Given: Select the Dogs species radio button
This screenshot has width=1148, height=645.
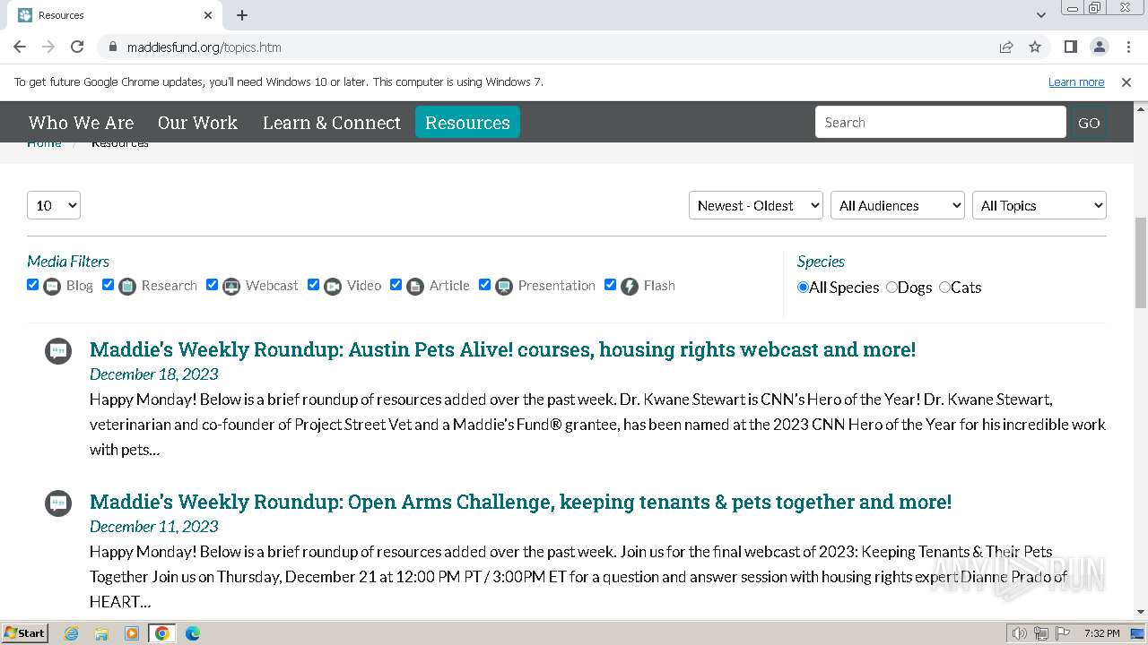Looking at the screenshot, I should [891, 288].
